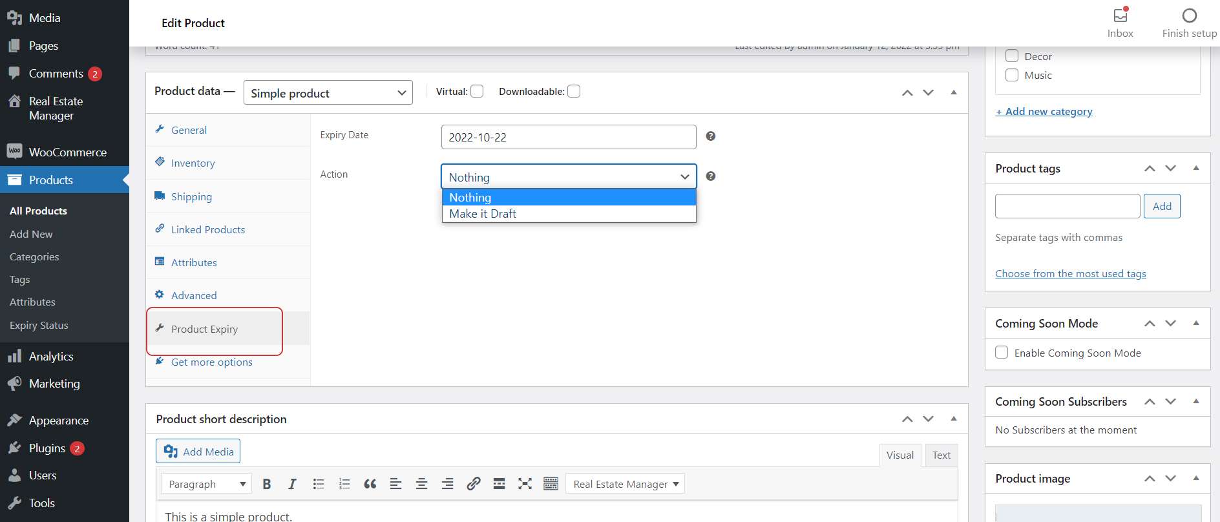Enable Coming Soon Mode checkbox
The height and width of the screenshot is (522, 1220).
(1002, 352)
